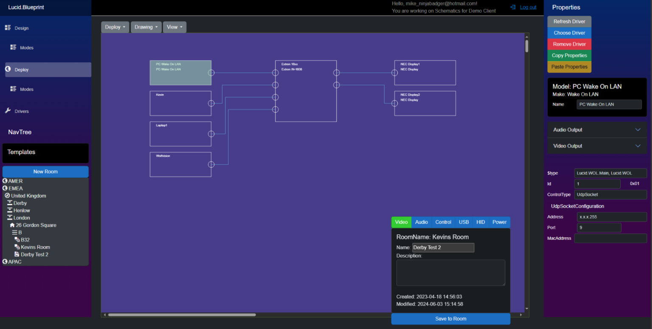Open the Drawing dropdown menu
Screen dimensions: 652x329
[x=146, y=27]
